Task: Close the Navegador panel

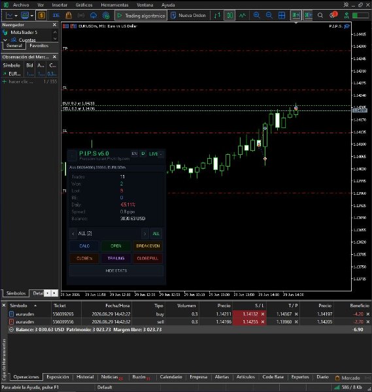Action: [54, 25]
